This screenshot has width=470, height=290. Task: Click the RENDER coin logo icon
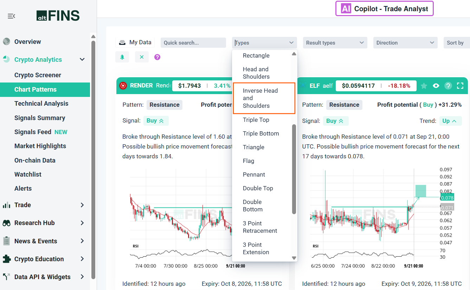point(123,85)
